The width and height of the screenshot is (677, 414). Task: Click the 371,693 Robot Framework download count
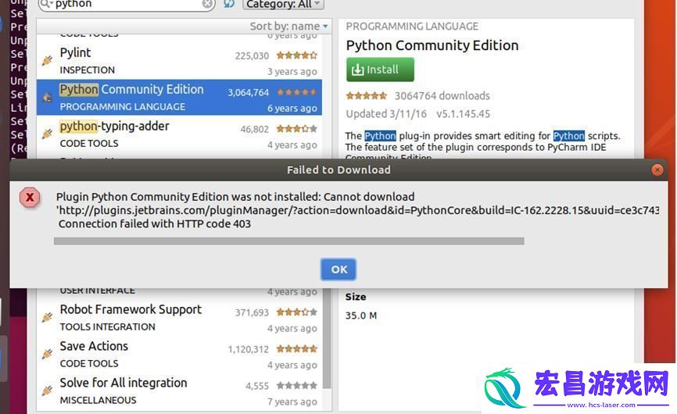[252, 312]
